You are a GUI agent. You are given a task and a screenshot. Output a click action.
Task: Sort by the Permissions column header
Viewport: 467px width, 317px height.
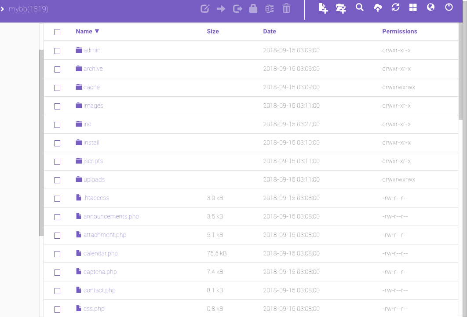(x=399, y=31)
